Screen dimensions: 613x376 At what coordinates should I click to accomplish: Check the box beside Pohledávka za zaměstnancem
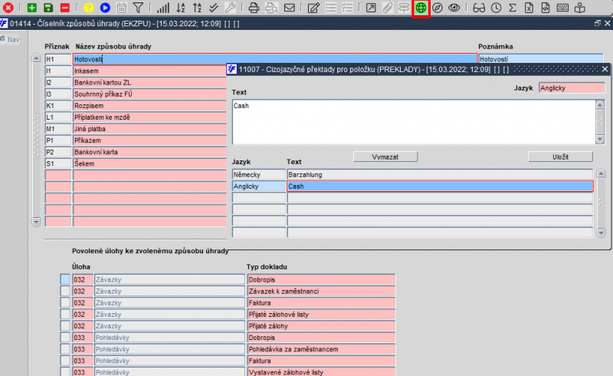pos(65,348)
